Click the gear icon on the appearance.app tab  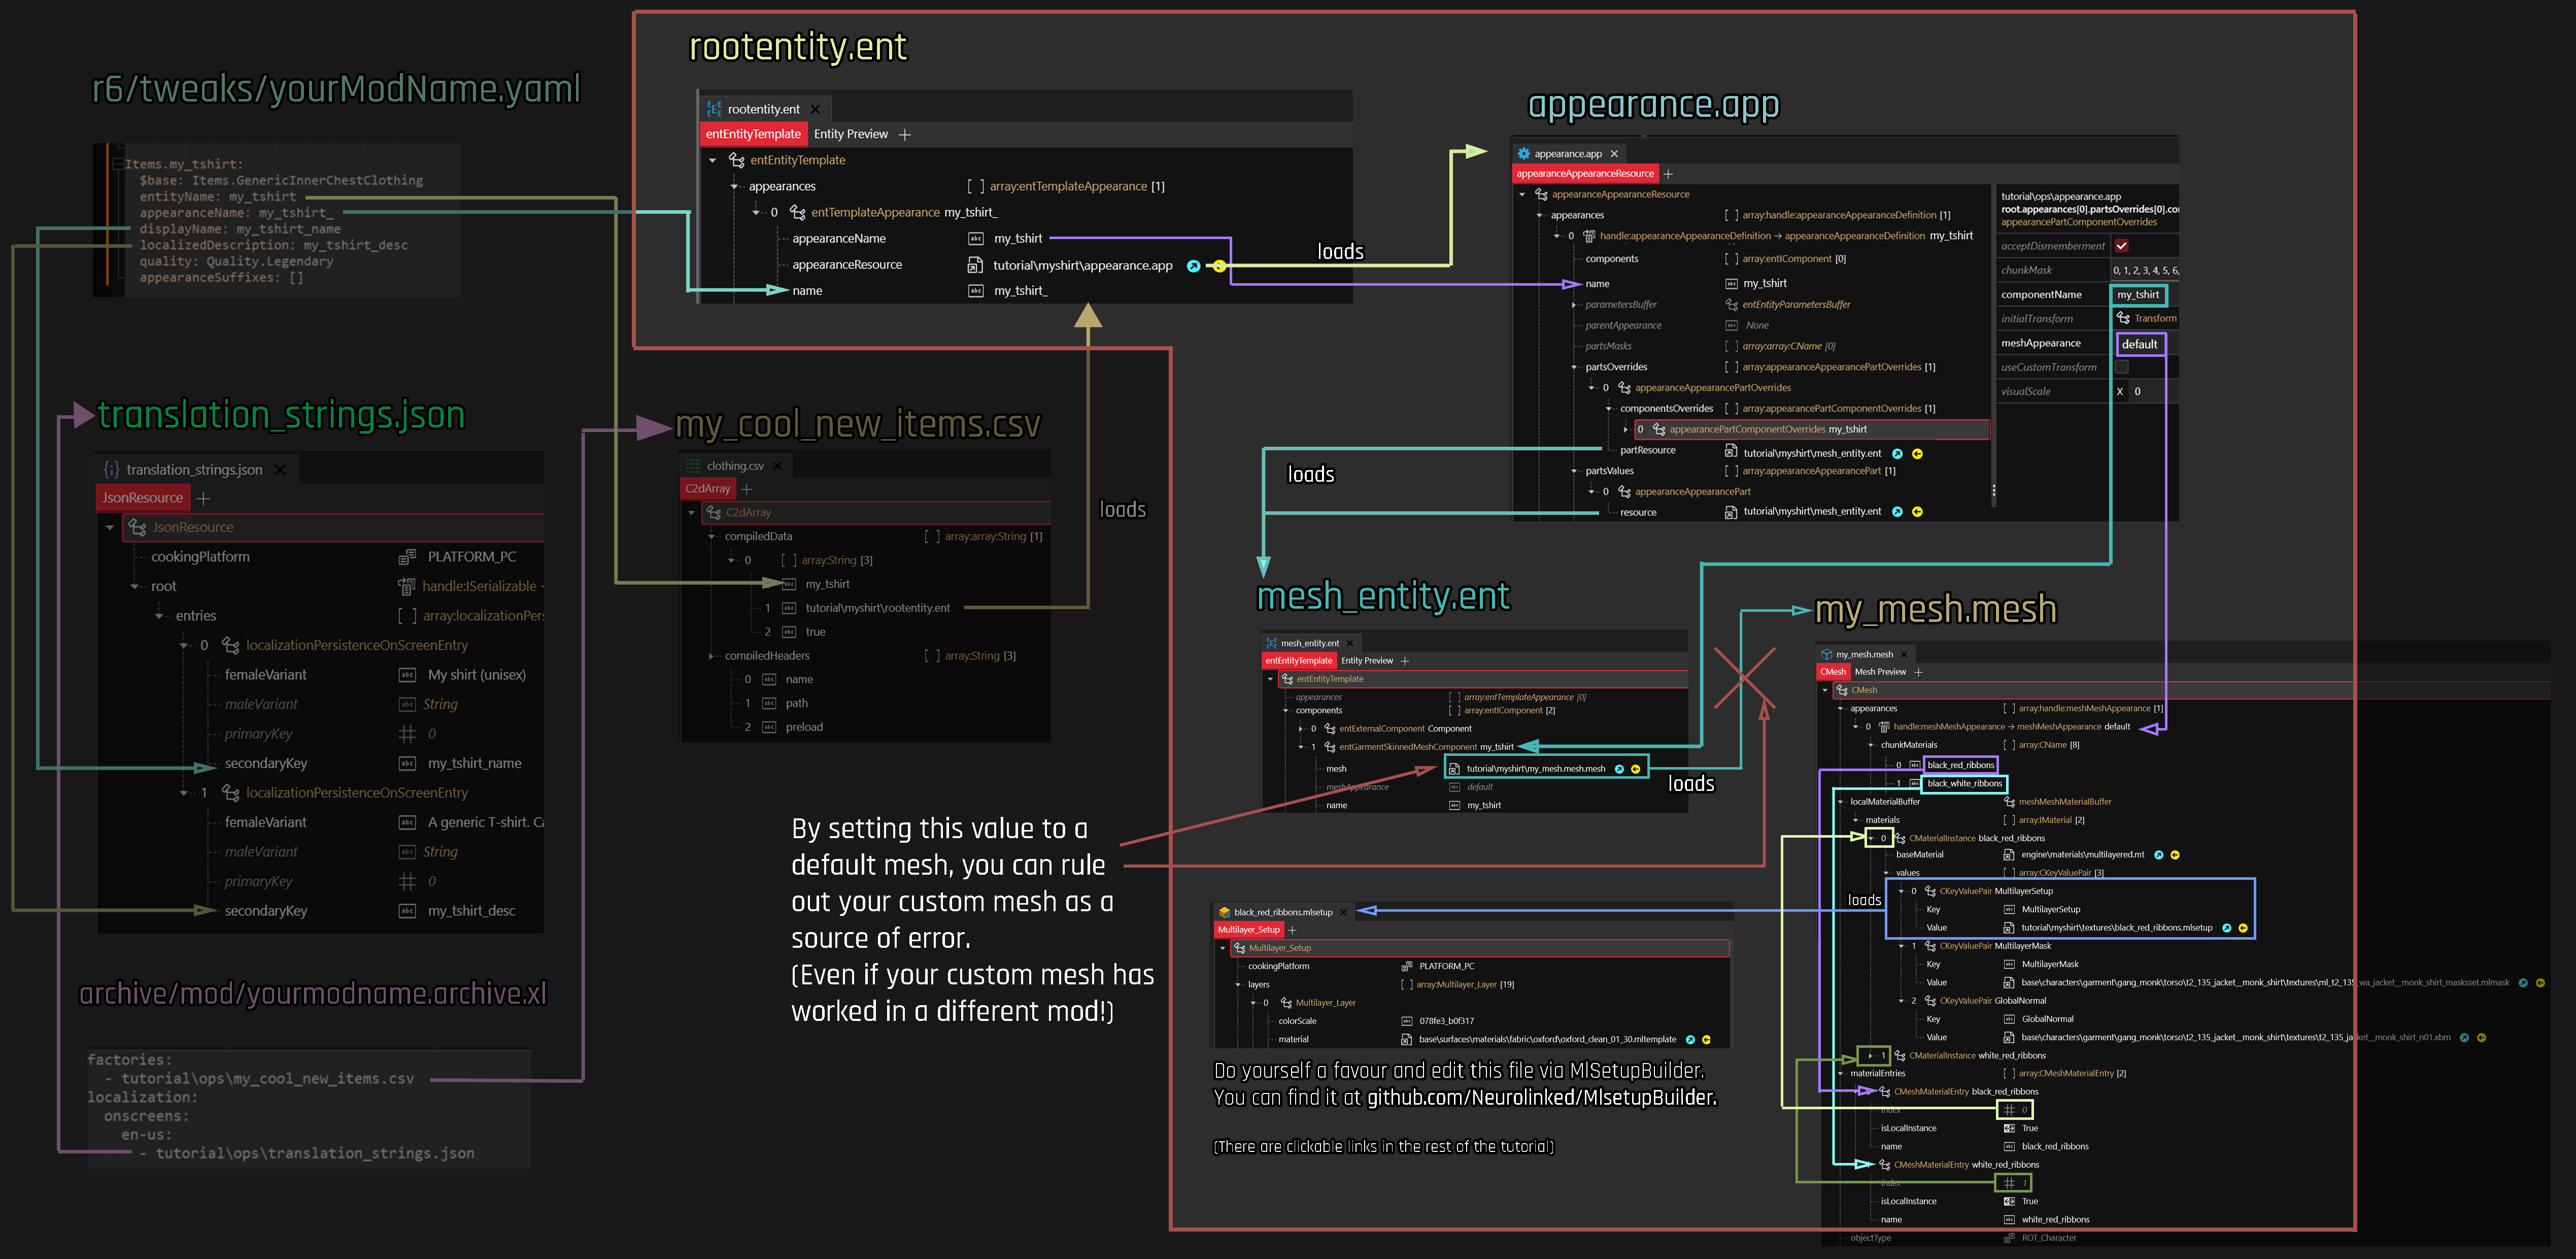coord(1523,154)
